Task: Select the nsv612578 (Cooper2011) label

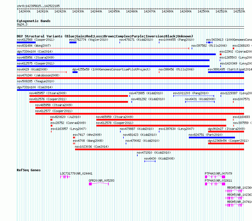Action: pyautogui.click(x=115, y=123)
